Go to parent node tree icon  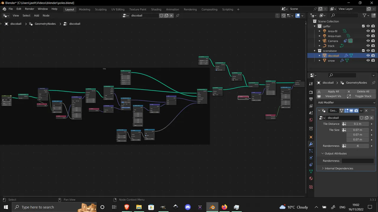tap(277, 16)
